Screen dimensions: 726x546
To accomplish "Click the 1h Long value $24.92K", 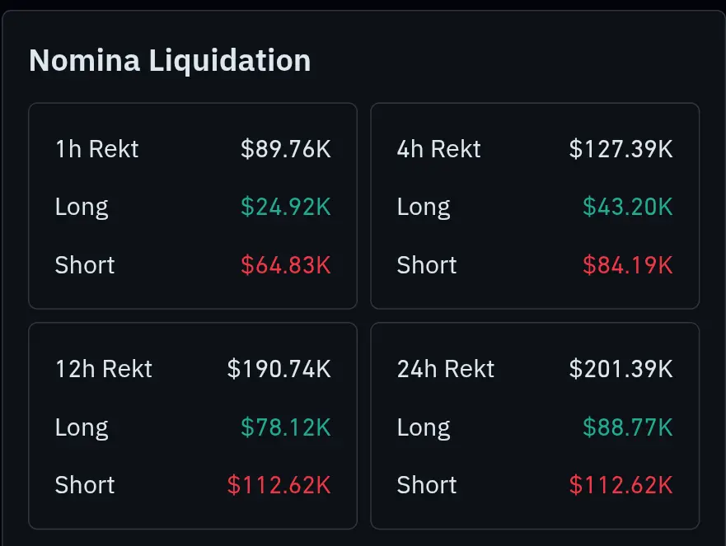I will pos(286,207).
